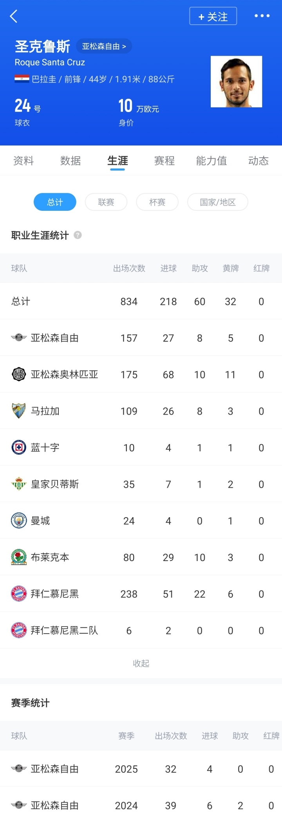Open the three-dot more options menu
The image size is (282, 822).
(x=262, y=16)
